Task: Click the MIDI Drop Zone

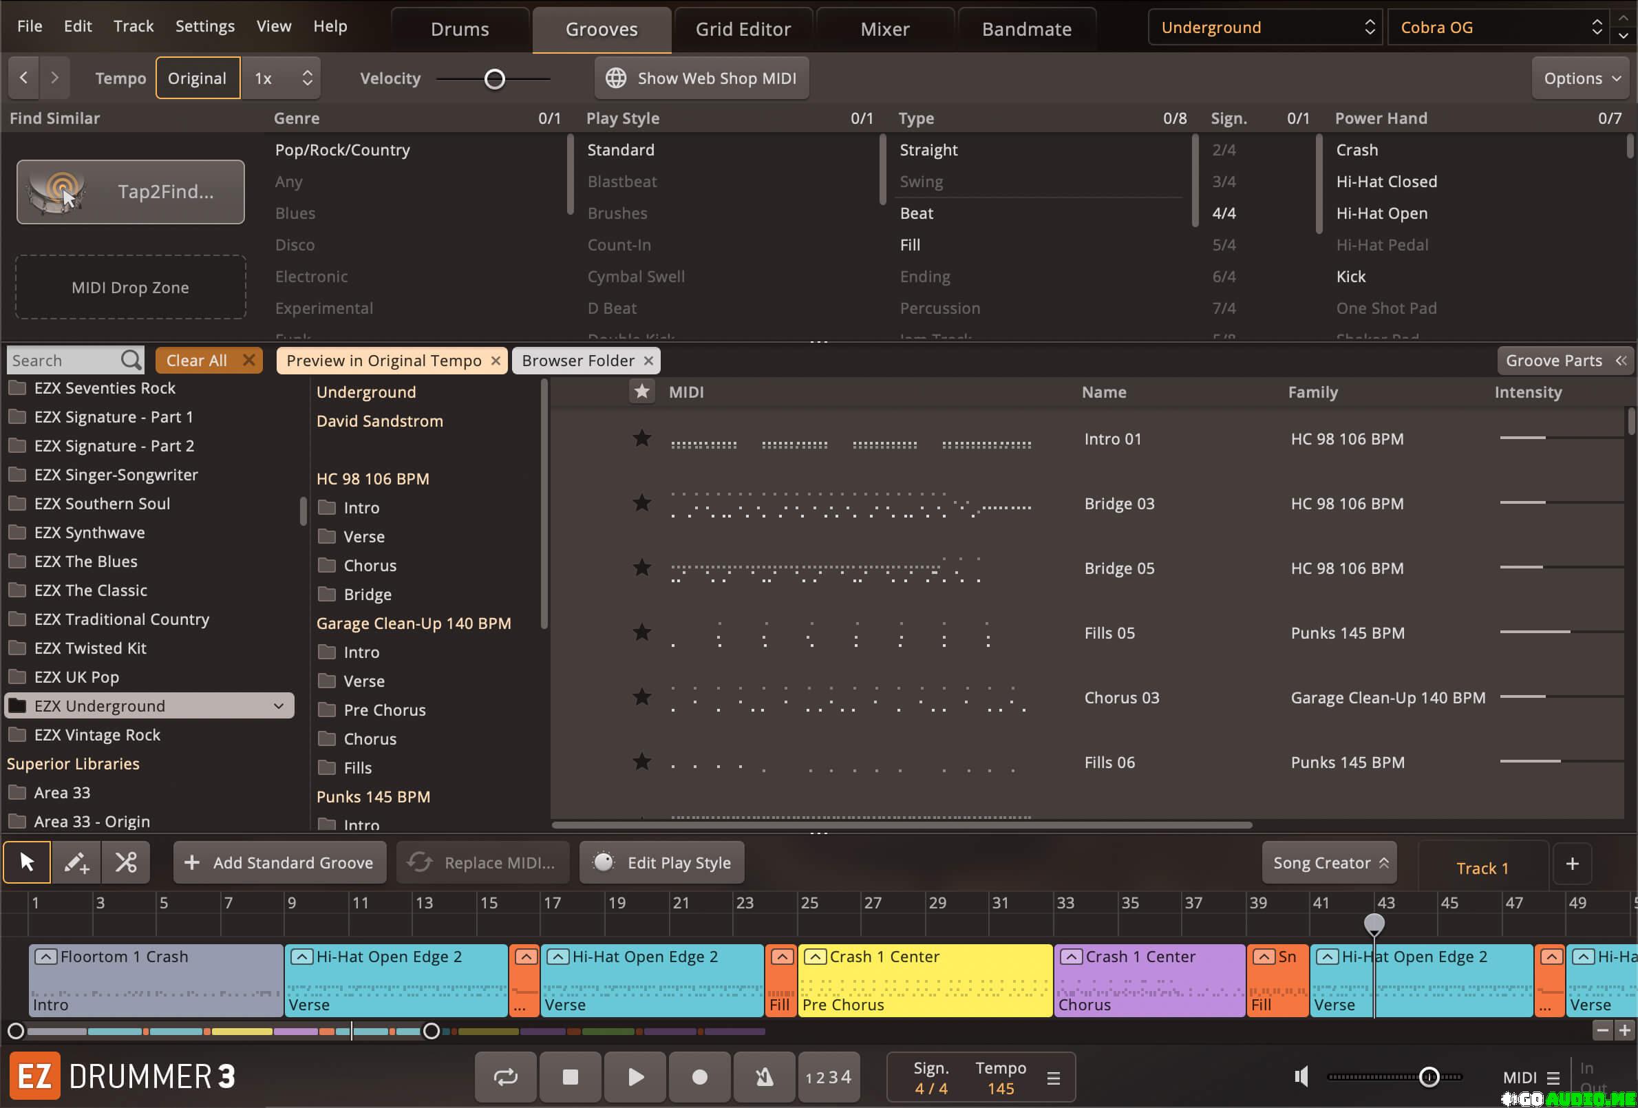Action: pyautogui.click(x=130, y=287)
